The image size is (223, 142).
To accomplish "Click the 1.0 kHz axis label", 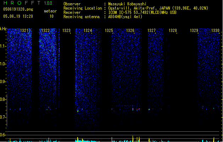I will [x=3, y=64].
